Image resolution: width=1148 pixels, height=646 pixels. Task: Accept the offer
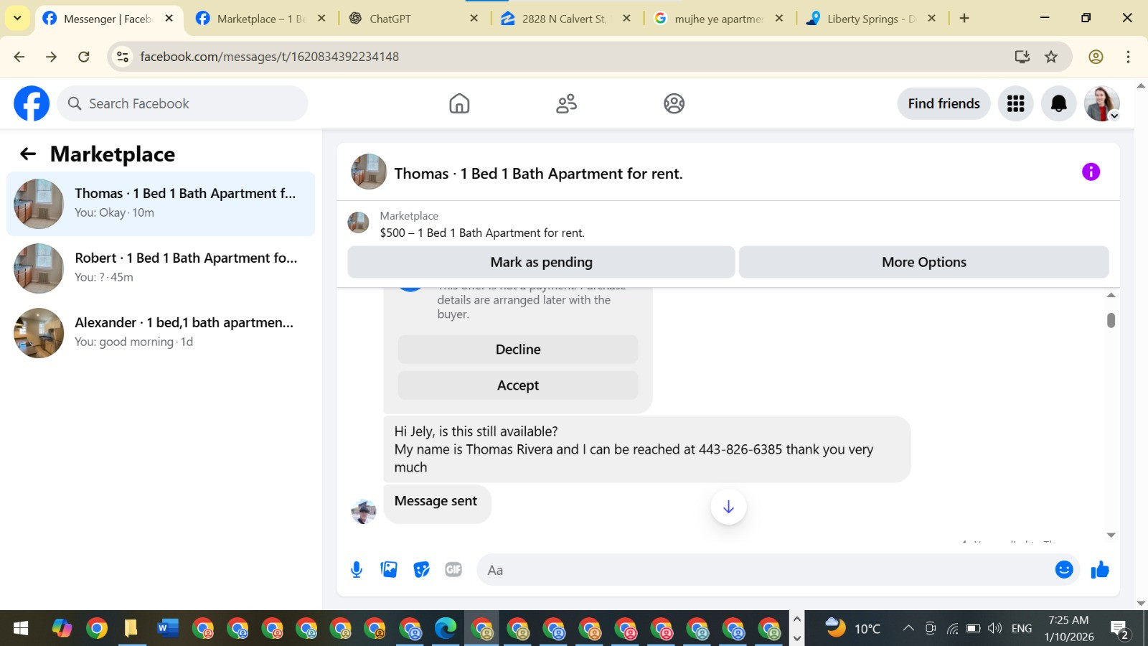click(x=518, y=385)
